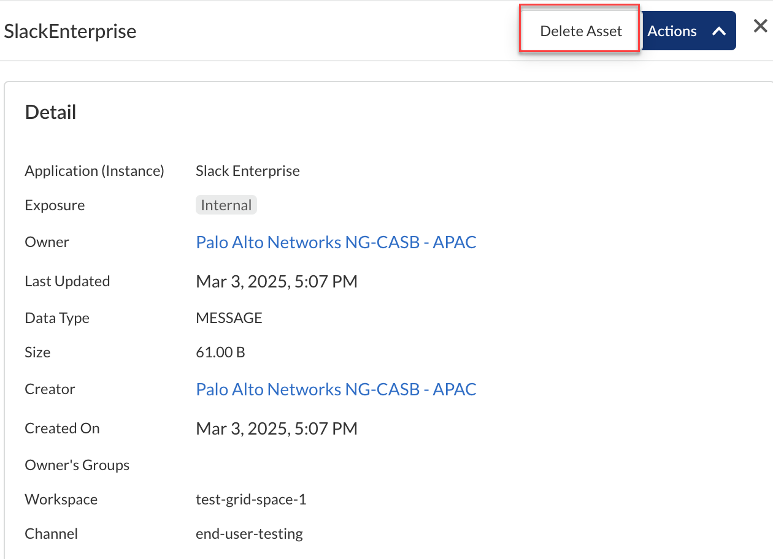Image resolution: width=773 pixels, height=559 pixels.
Task: Select the channel value end-user-testing
Action: click(249, 534)
